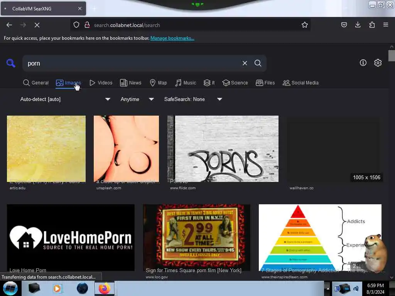Click the page vertical scrollbar thumb
Screen dimensions: 395x296
(391, 56)
